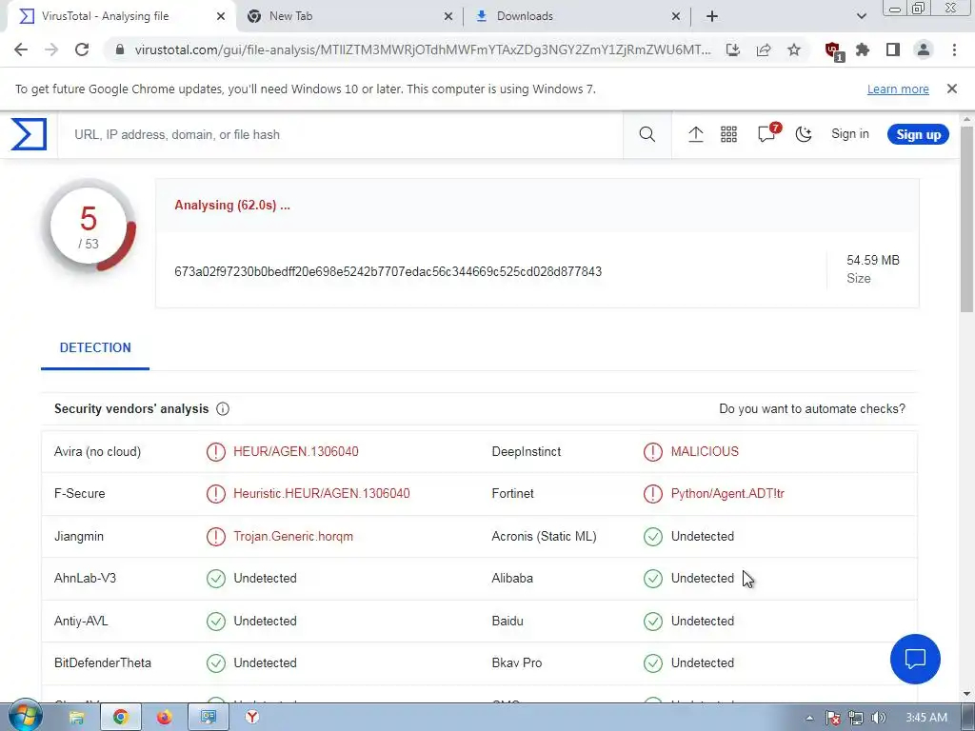Click the address bar URL
975x731 pixels.
coord(422,49)
